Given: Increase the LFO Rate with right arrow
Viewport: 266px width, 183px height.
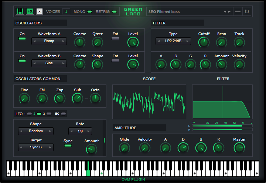Looking at the screenshot, I should pos(89,131).
